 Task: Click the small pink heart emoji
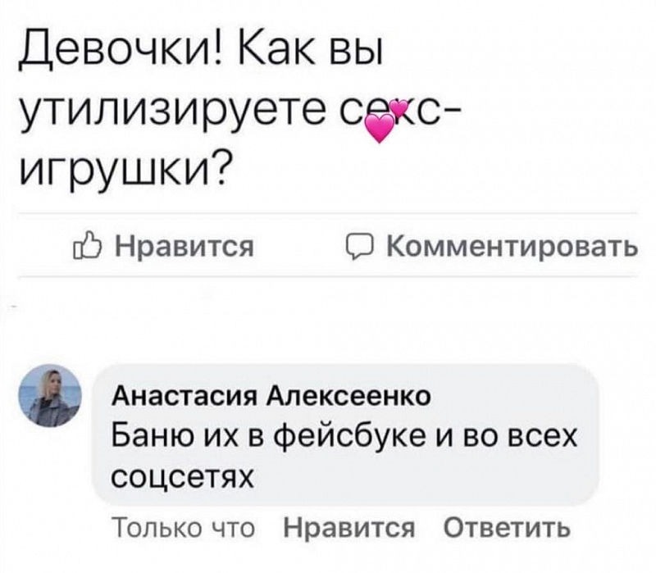point(400,107)
